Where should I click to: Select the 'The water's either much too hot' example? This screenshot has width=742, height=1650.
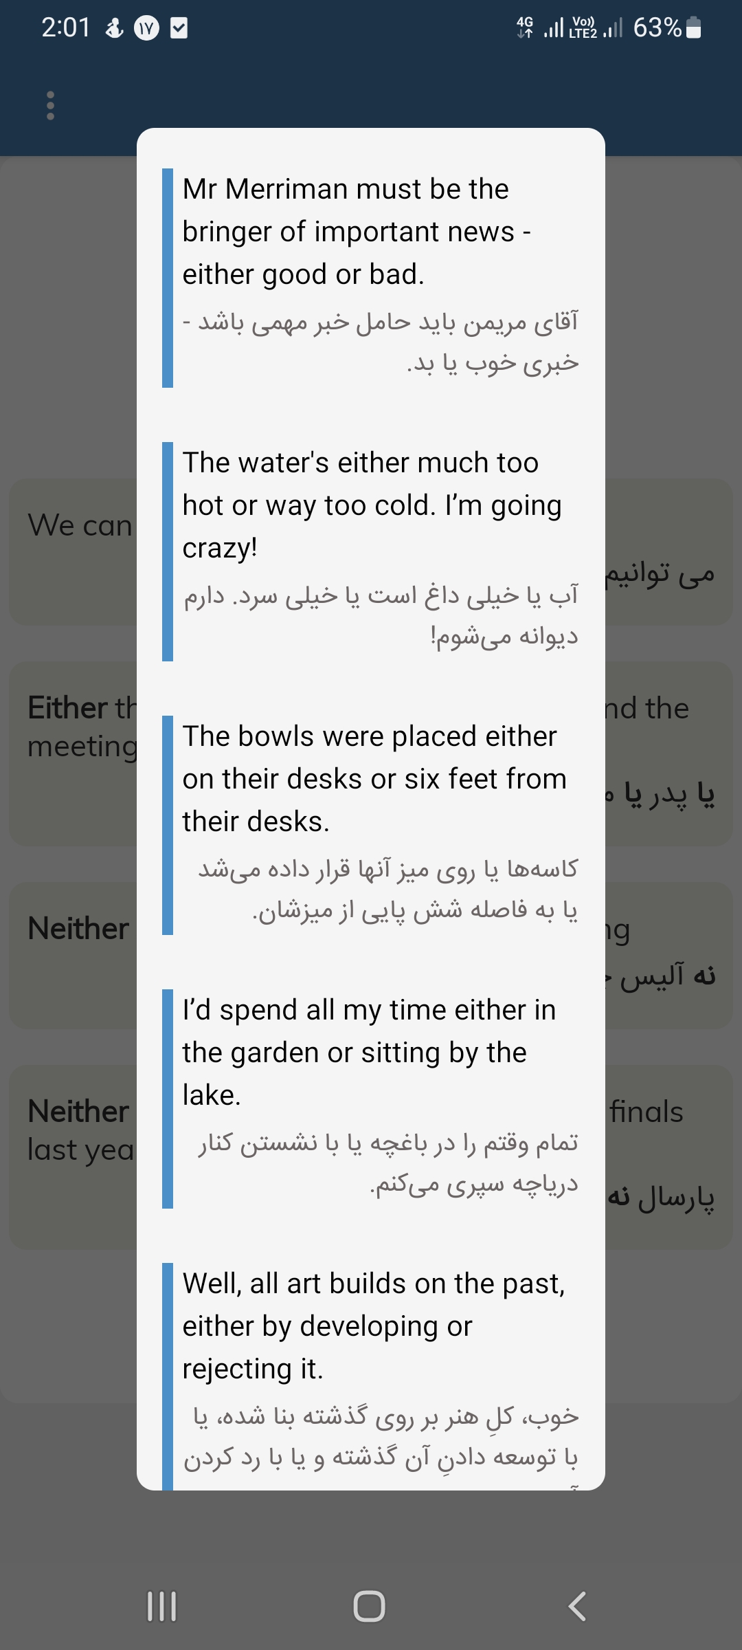coord(372,505)
